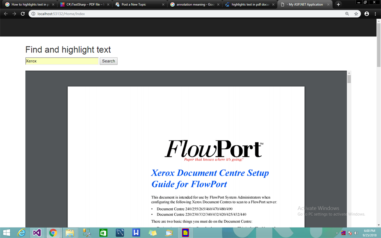Open the folder-with-mail taskbar icon

tap(169, 233)
